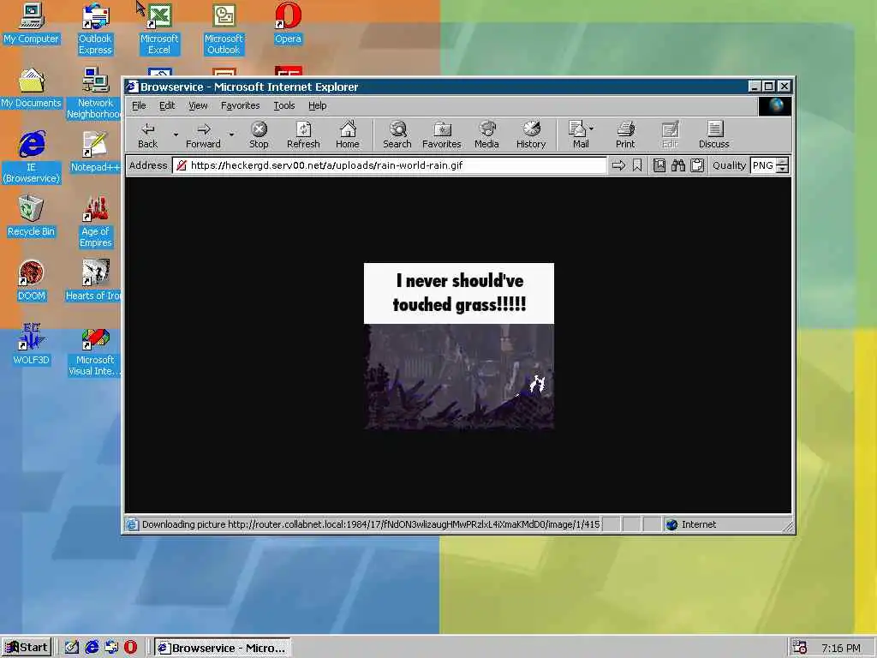Decrease Quality with the down spinner arrow
This screenshot has width=877, height=658.
[783, 169]
